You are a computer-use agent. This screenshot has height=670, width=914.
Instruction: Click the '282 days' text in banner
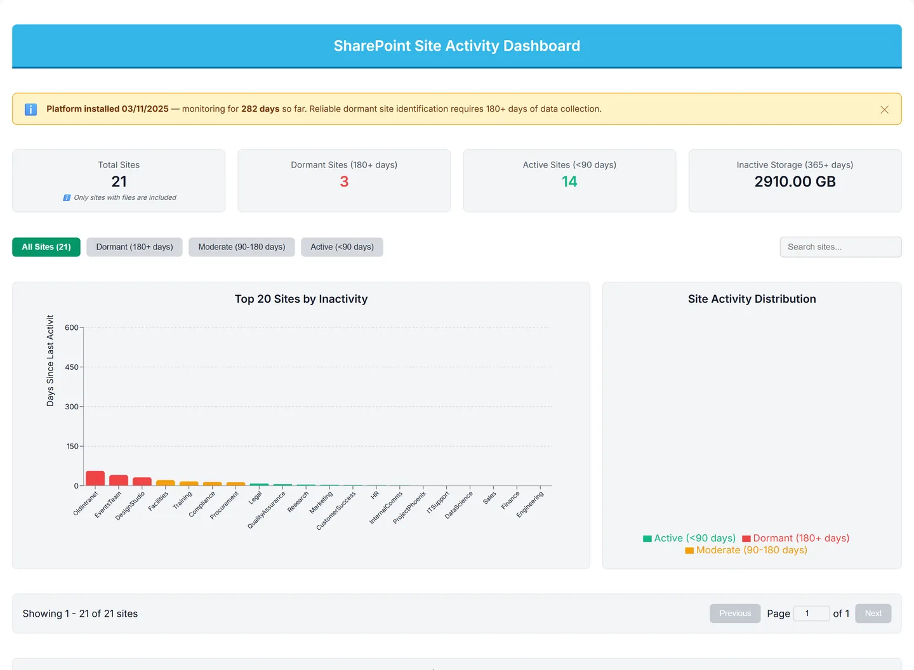(x=260, y=109)
